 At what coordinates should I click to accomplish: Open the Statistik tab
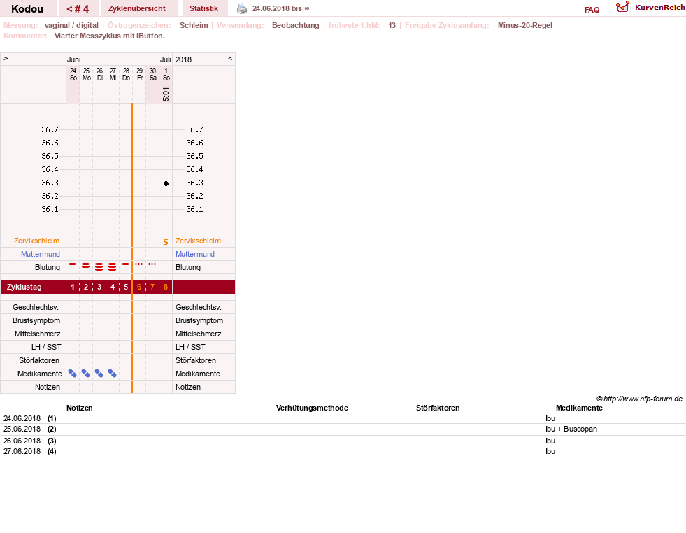point(204,8)
